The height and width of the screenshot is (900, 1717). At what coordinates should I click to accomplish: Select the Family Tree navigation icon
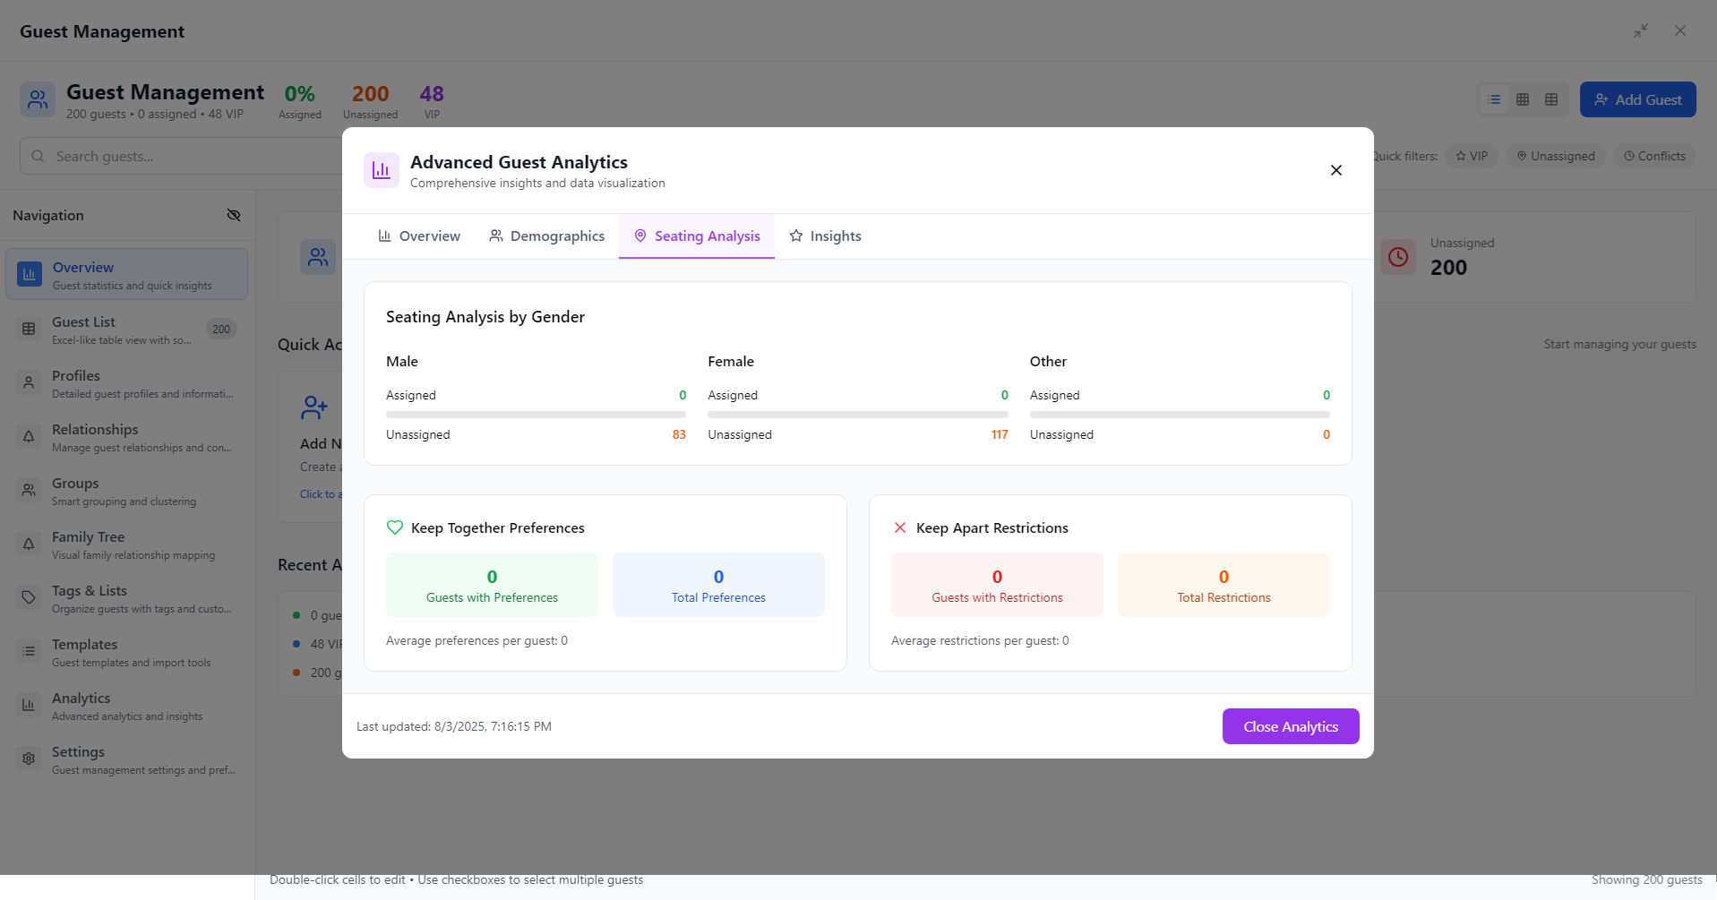28,544
